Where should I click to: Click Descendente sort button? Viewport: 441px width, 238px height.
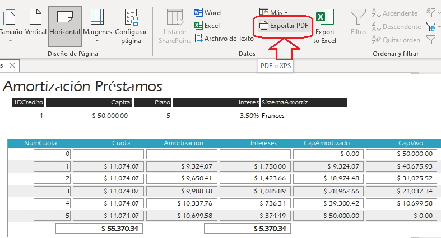(396, 26)
